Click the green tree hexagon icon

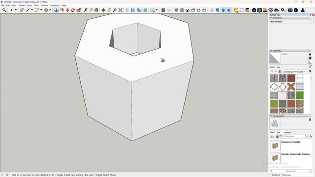click(x=259, y=10)
